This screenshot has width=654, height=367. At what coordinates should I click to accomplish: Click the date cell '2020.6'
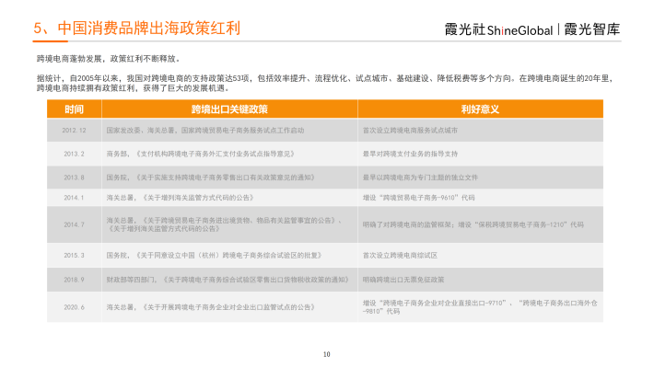[x=75, y=307]
